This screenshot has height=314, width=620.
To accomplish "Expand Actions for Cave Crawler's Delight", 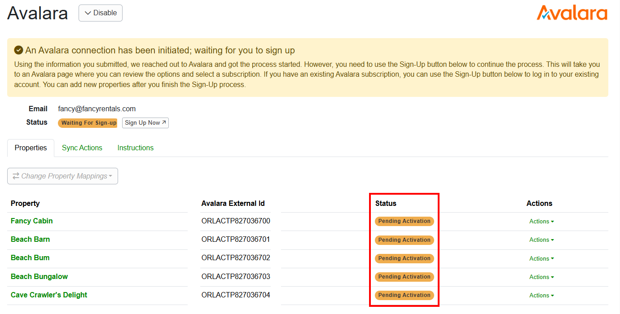I will point(541,295).
